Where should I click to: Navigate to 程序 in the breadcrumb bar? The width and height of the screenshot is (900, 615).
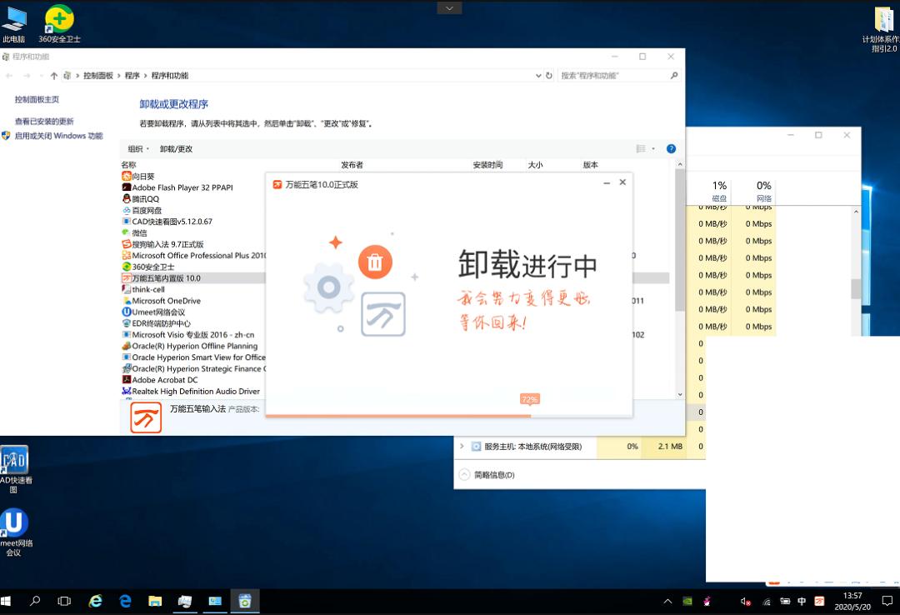(x=132, y=75)
